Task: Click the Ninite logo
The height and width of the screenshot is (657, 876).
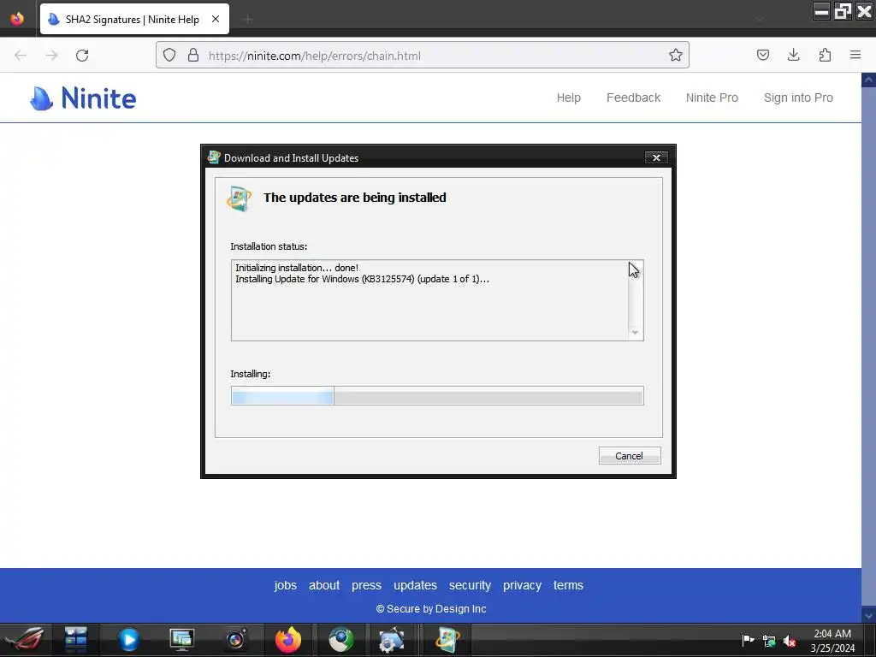Action: (x=83, y=98)
